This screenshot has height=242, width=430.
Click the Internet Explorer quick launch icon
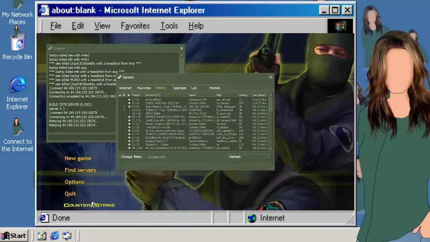[x=54, y=236]
